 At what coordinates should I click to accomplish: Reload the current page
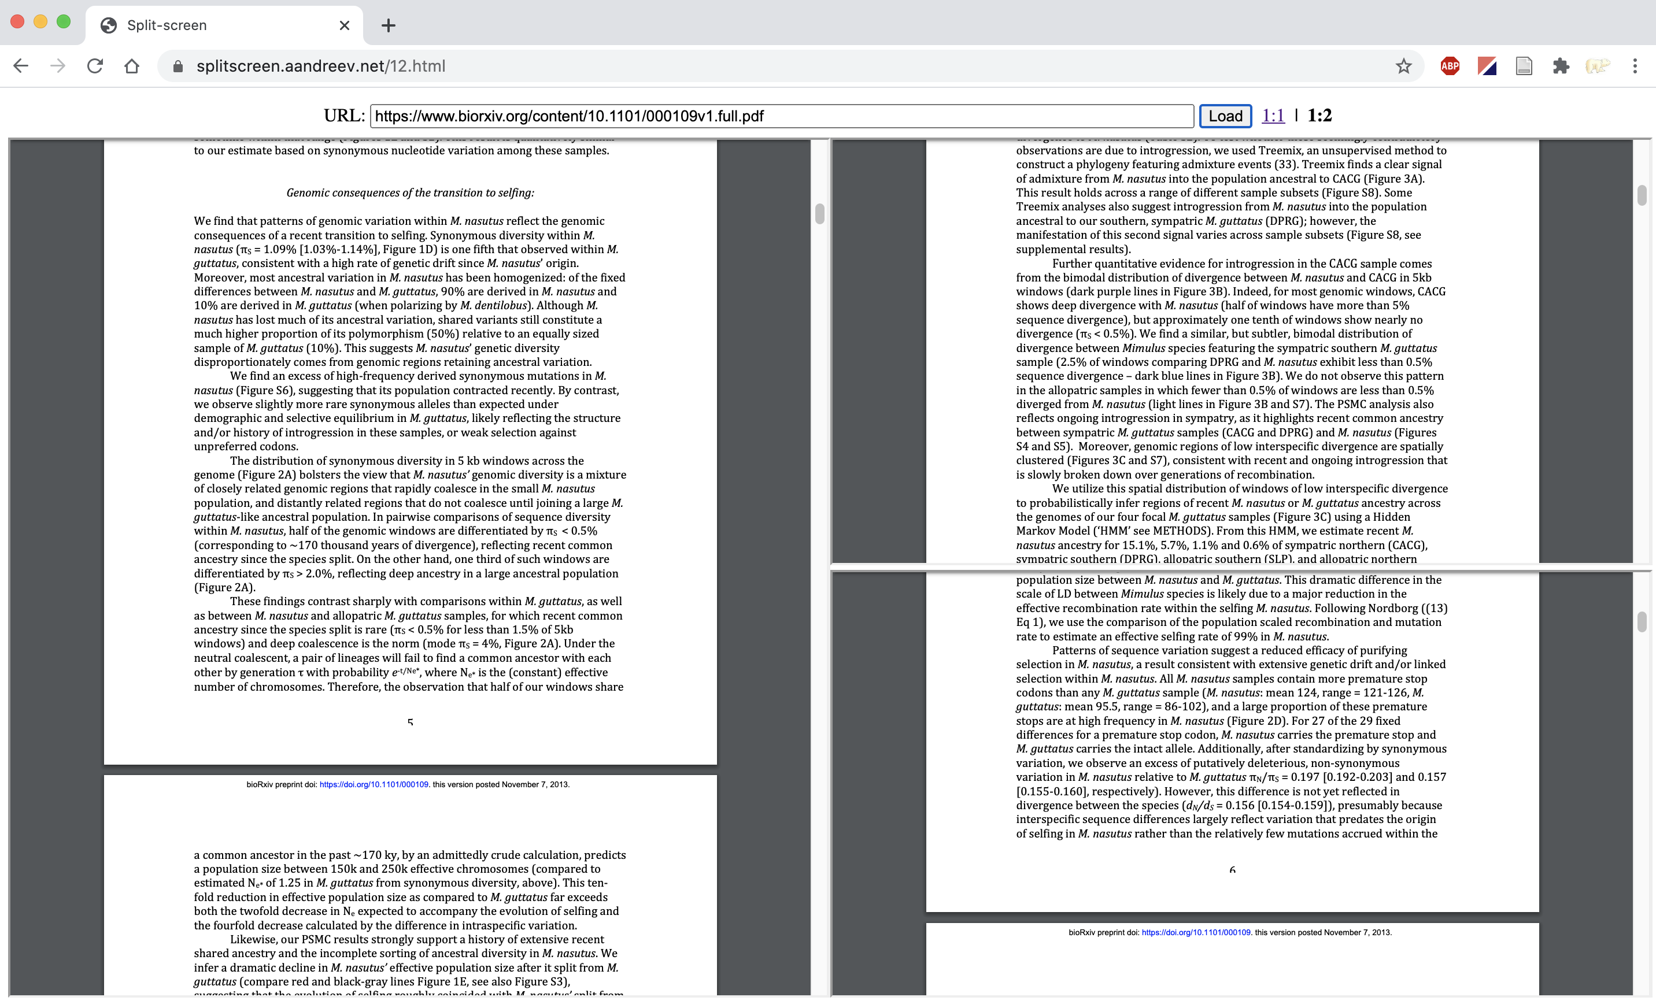[95, 66]
